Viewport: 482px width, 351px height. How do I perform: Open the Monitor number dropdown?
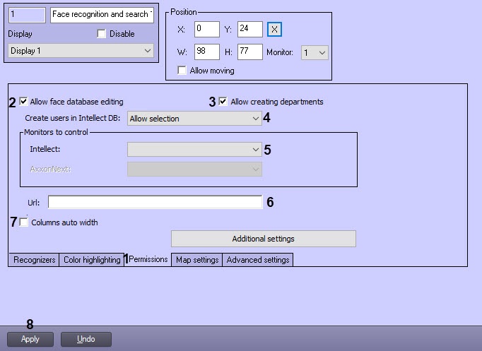tap(315, 52)
